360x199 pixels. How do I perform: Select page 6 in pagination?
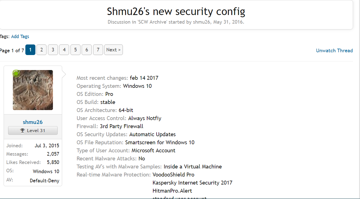point(87,50)
